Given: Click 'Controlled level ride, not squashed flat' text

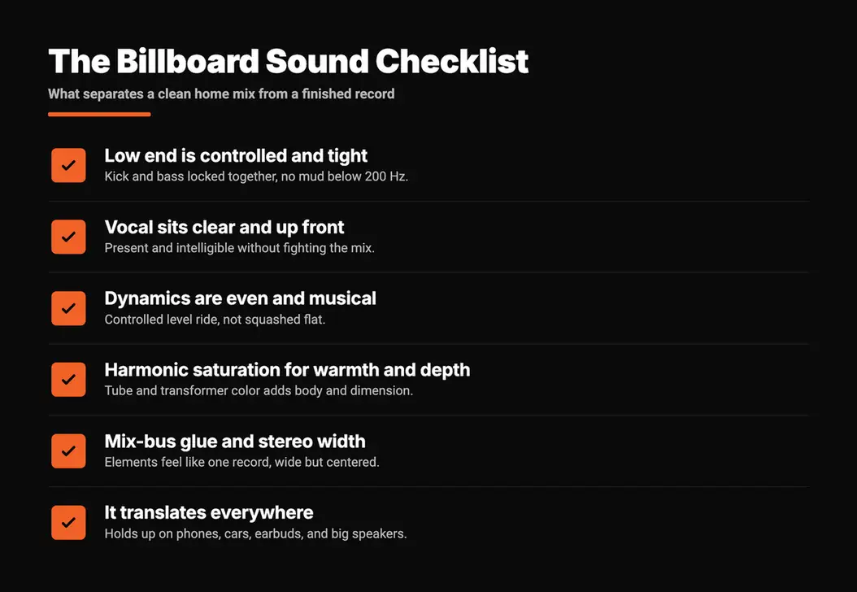Looking at the screenshot, I should coord(215,320).
